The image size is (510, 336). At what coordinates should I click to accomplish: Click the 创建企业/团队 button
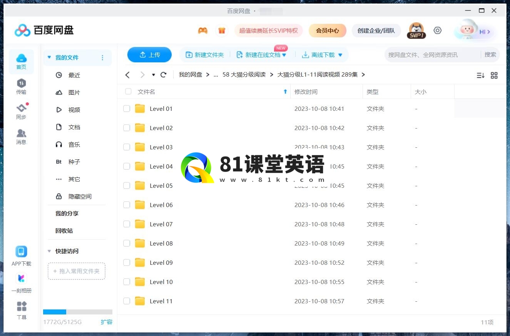376,30
